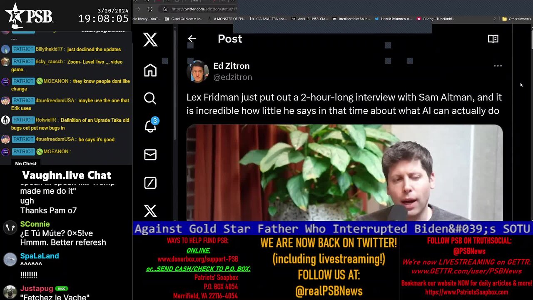Viewport: 533px width, 300px height.
Task: Play the Sam Altman interview video
Action: (x=344, y=172)
